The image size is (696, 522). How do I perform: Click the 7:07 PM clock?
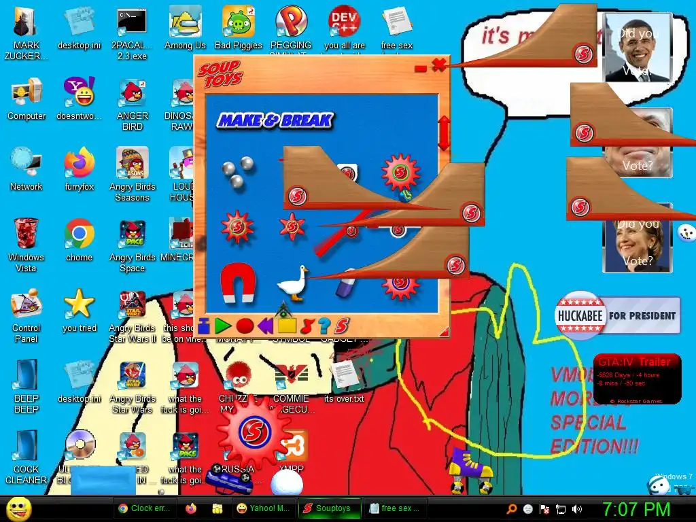636,509
